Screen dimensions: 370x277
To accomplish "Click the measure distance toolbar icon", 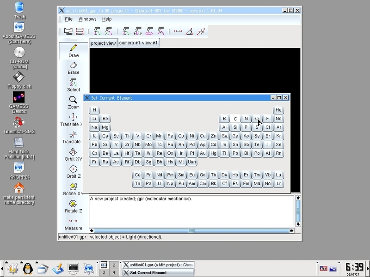I will click(x=178, y=31).
